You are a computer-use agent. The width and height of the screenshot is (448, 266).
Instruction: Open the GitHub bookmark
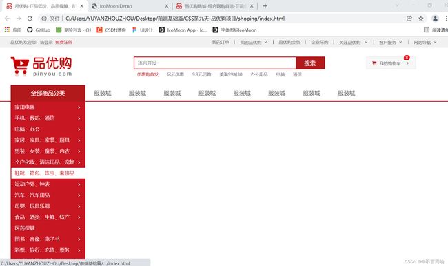(39, 30)
